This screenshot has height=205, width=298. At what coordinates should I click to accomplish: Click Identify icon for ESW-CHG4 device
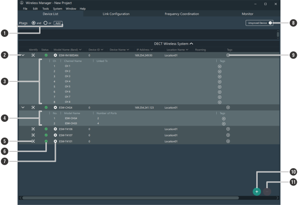pyautogui.click(x=33, y=107)
